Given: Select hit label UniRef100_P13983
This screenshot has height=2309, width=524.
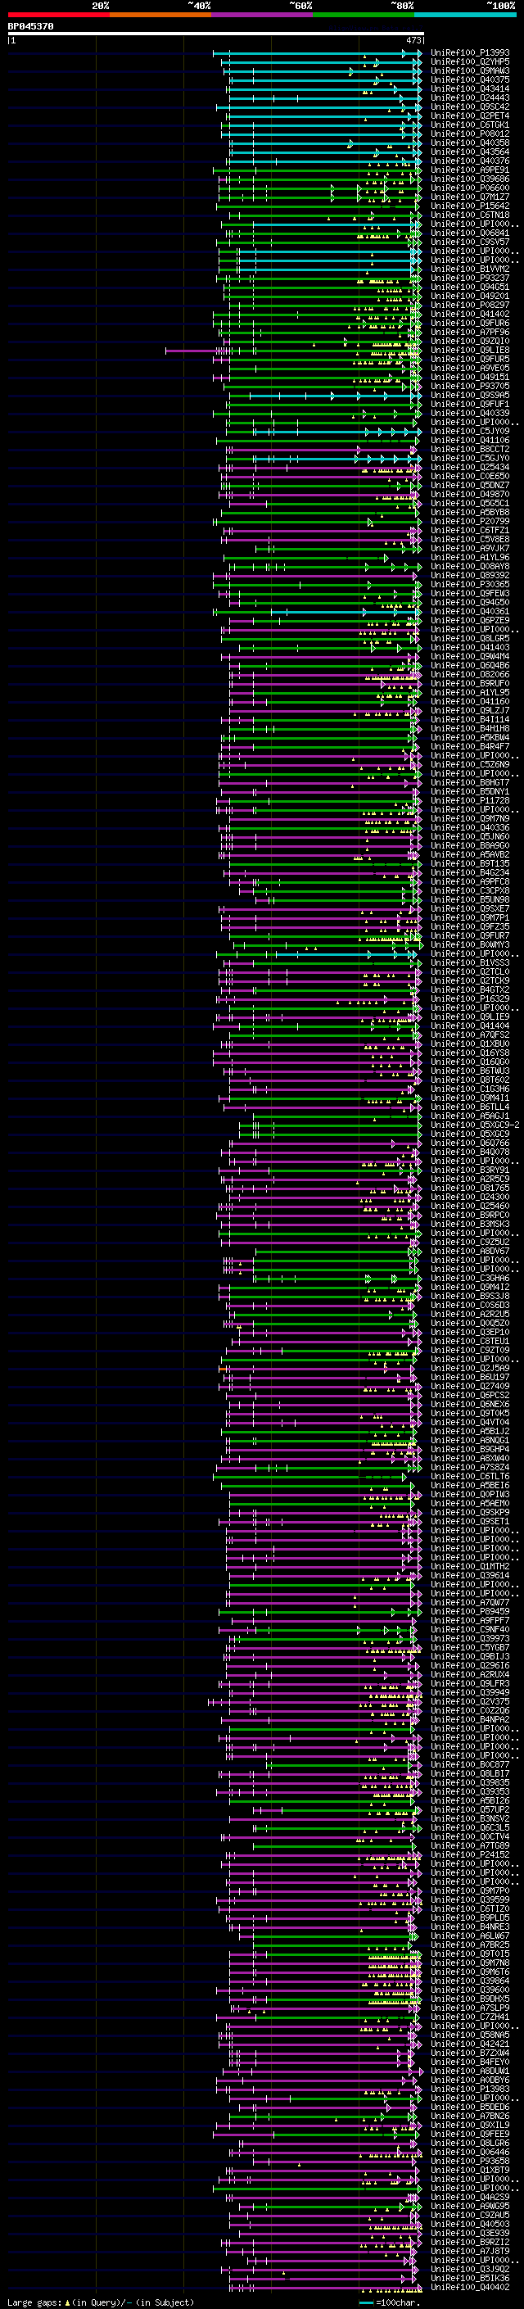Looking at the screenshot, I should [470, 2089].
